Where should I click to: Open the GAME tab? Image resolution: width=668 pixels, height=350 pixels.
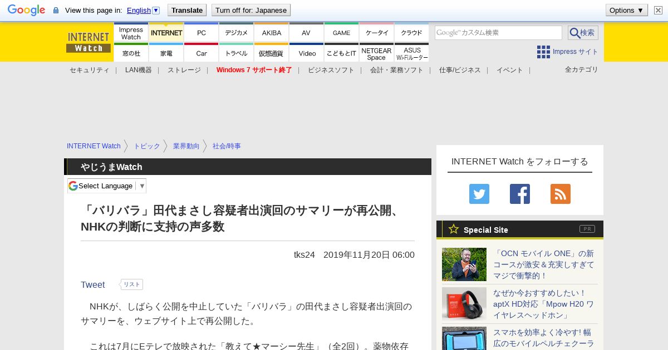pos(341,33)
